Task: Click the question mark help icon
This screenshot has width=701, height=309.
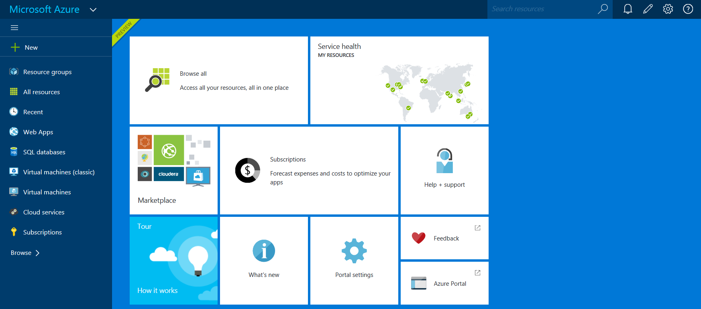Action: (x=688, y=9)
